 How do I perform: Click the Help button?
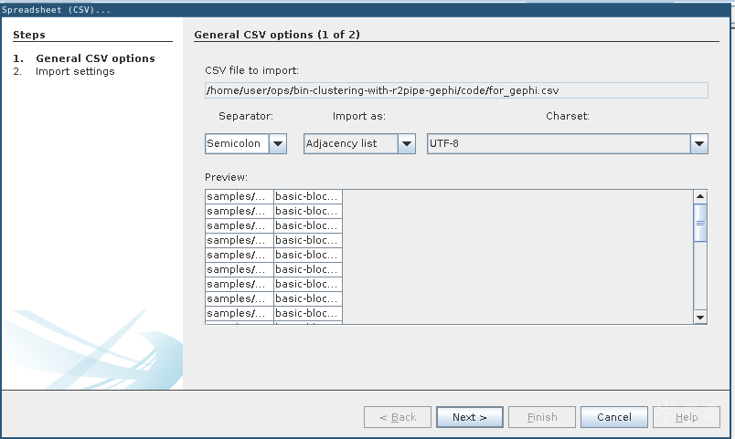(x=687, y=417)
